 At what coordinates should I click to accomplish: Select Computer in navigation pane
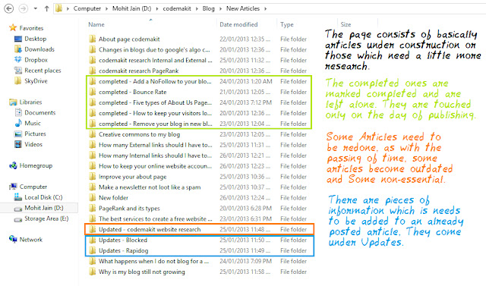coord(33,187)
